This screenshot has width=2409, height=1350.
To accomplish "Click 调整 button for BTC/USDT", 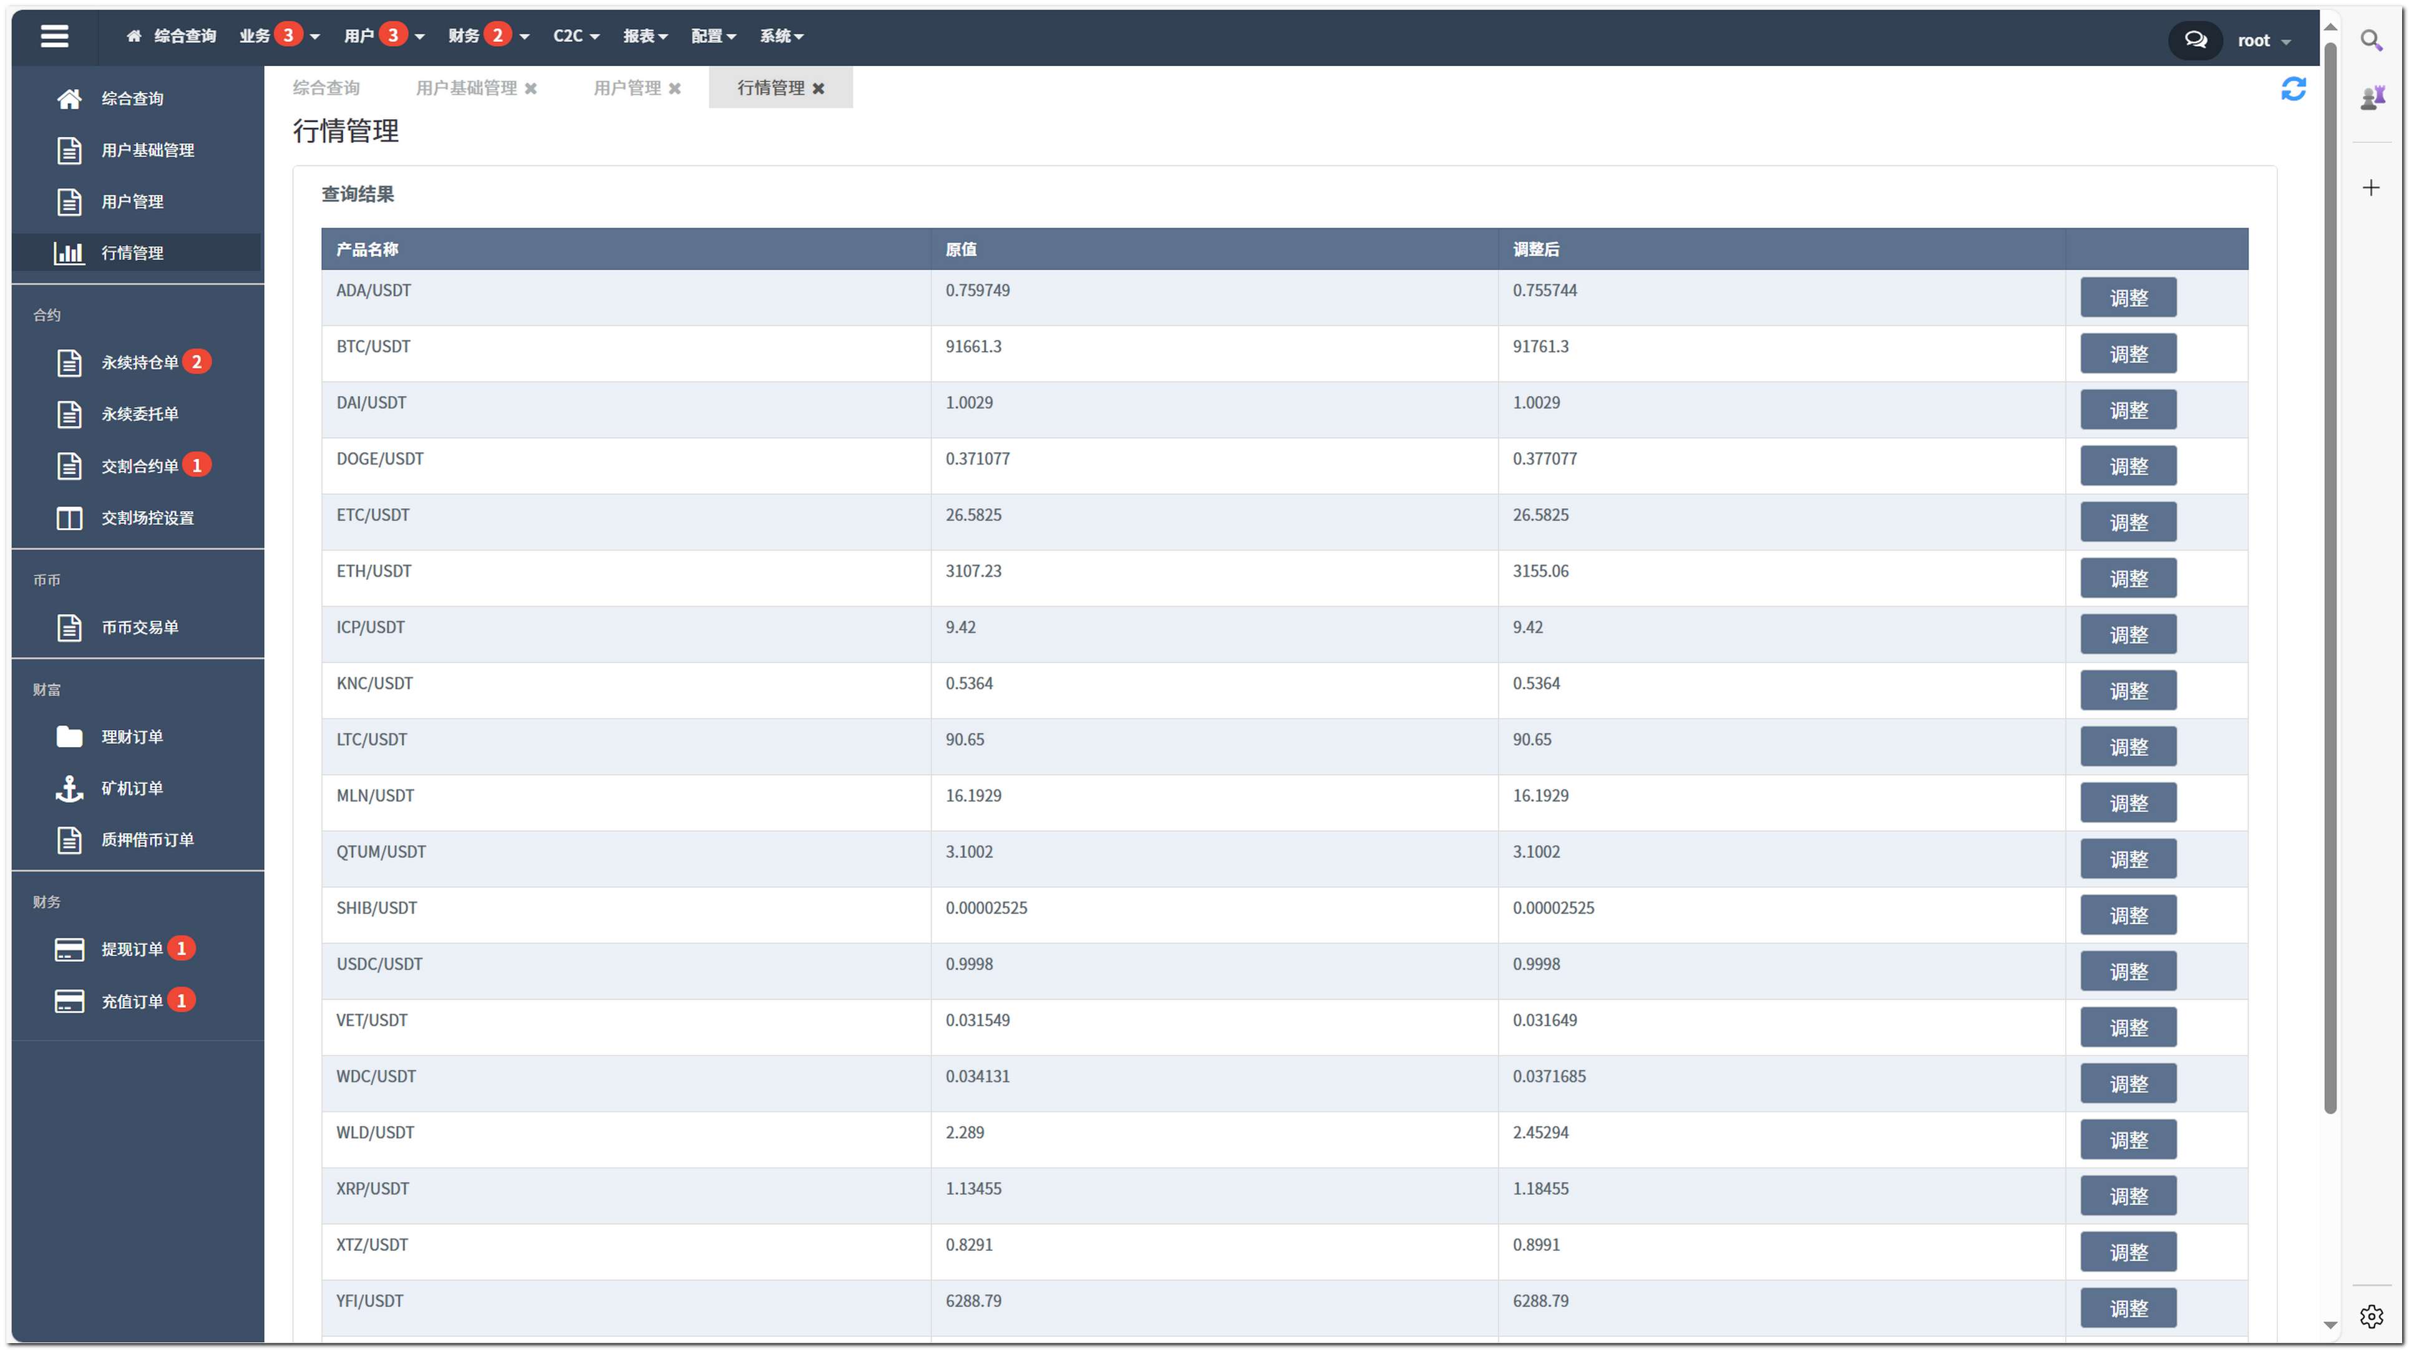I will (x=2128, y=354).
